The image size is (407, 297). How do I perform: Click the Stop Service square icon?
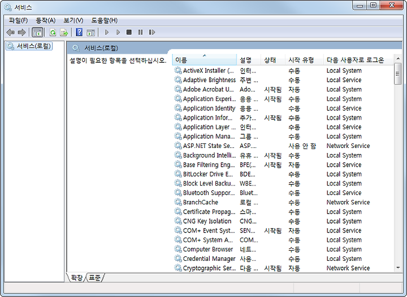[x=129, y=32]
